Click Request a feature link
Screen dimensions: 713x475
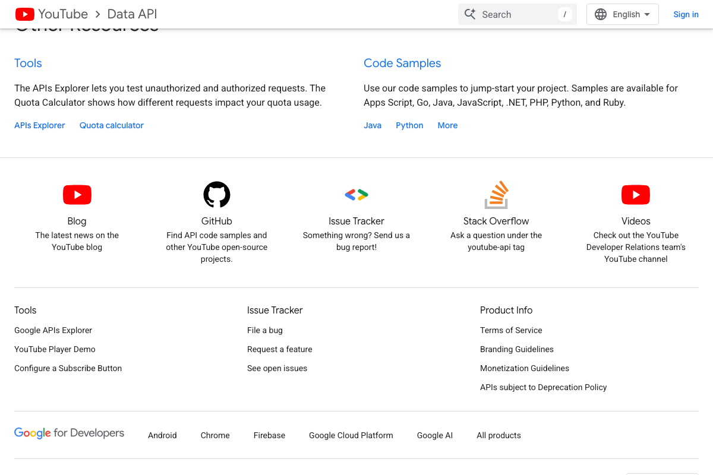coord(280,349)
